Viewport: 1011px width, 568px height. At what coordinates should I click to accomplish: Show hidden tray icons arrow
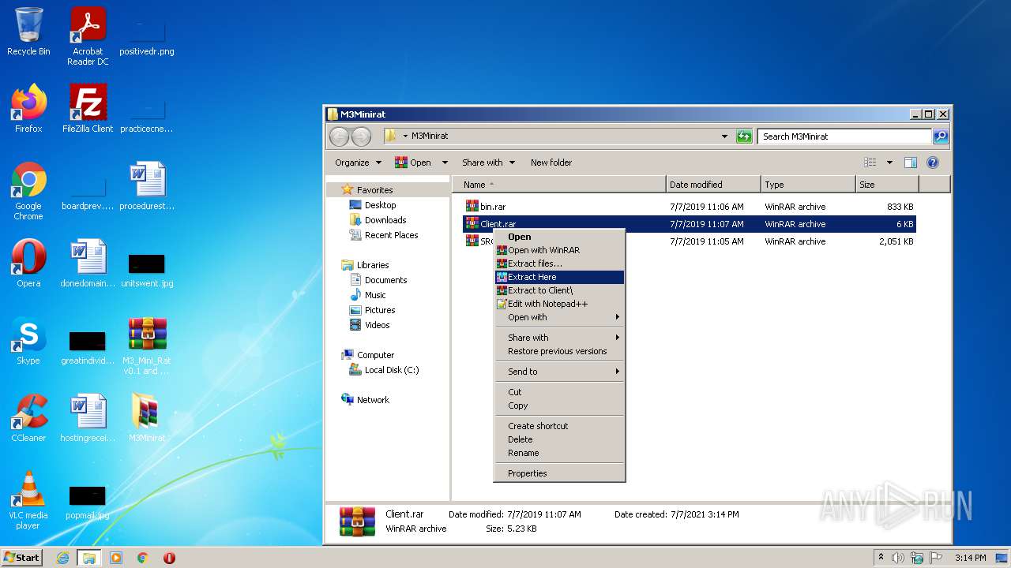point(881,558)
